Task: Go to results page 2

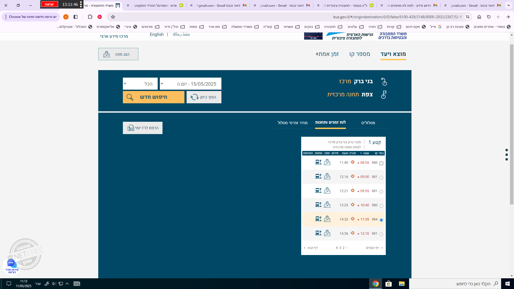Action: 343,248
